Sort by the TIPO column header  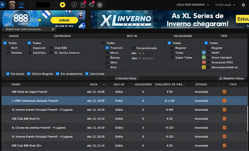coord(233,84)
